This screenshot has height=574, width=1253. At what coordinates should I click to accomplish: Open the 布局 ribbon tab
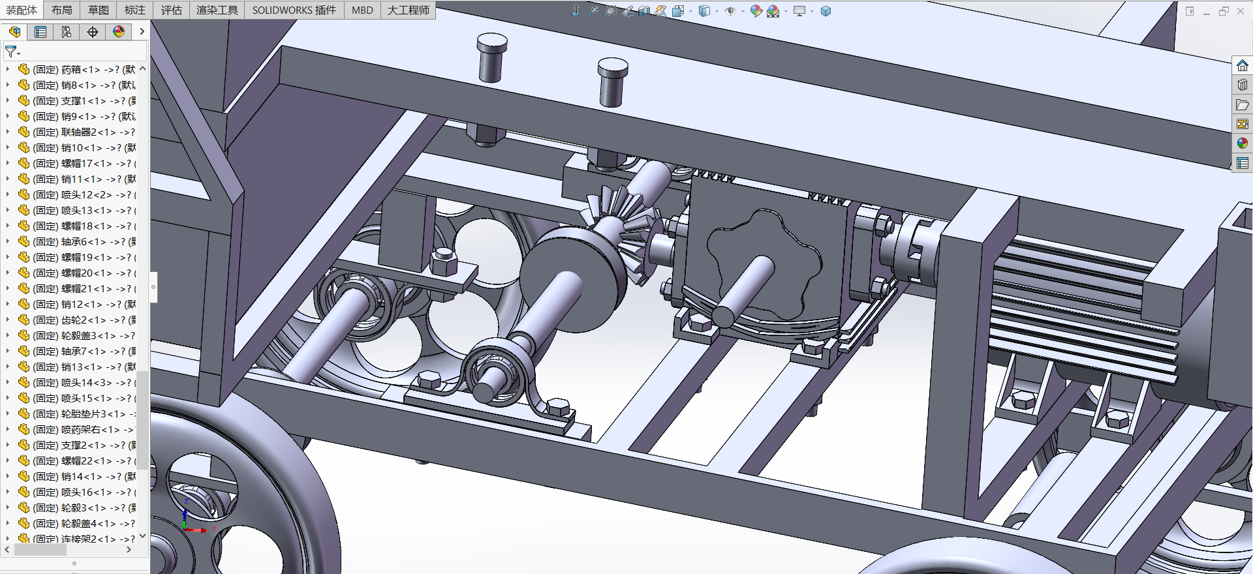pos(62,10)
